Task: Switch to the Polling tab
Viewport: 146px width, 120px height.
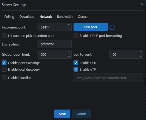Action: pyautogui.click(x=9, y=17)
